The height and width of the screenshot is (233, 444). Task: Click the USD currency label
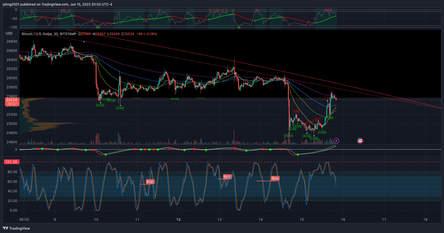[x=9, y=33]
